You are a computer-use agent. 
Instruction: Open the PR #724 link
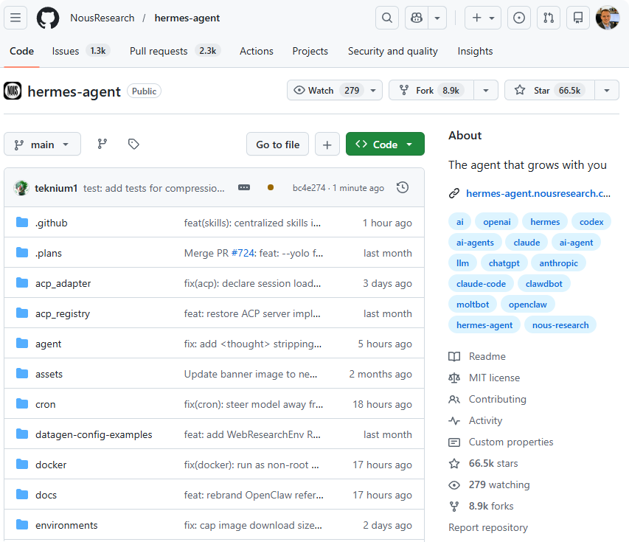[x=243, y=253]
